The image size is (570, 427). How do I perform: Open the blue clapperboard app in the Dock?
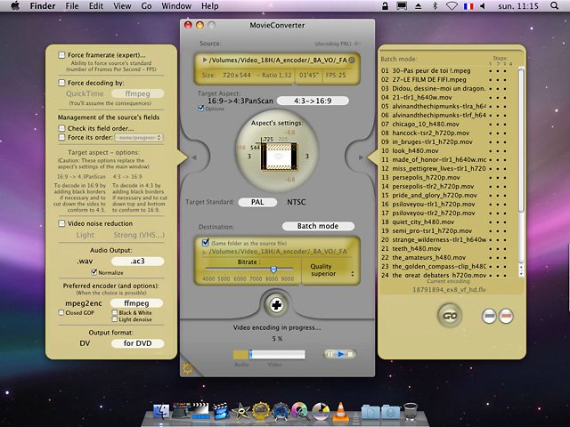coord(221,411)
